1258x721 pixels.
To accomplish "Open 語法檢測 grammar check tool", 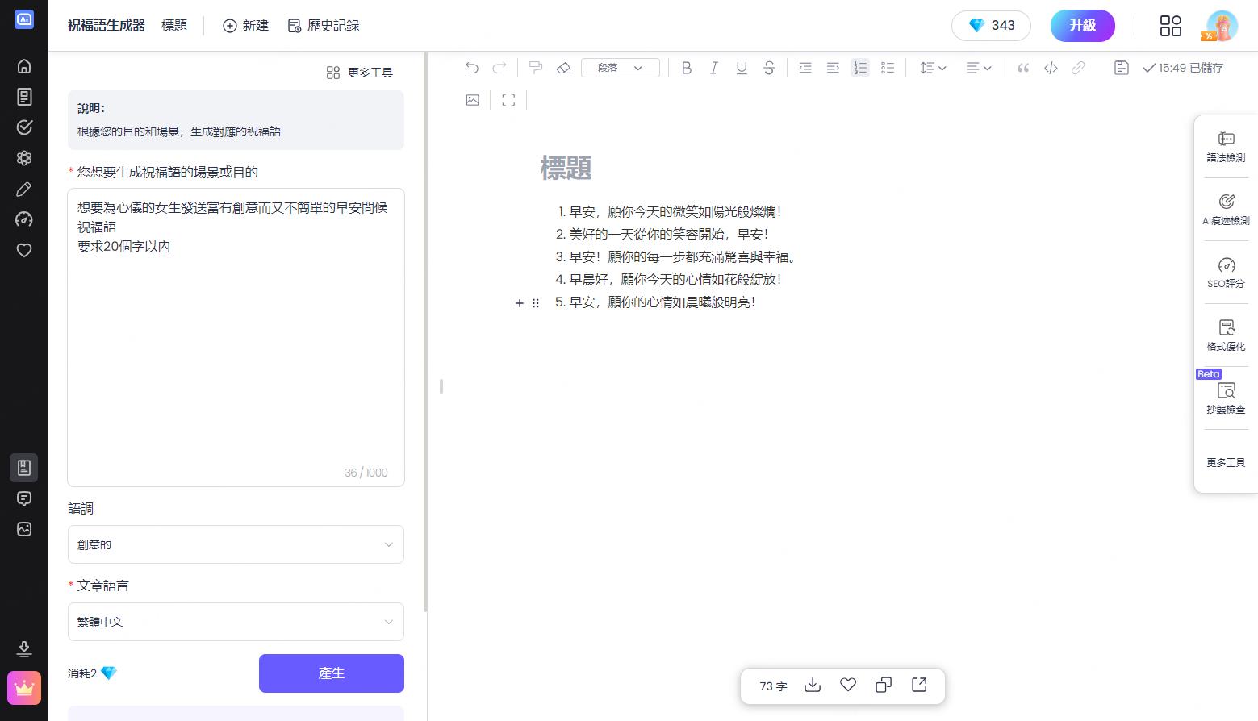I will pos(1226,147).
